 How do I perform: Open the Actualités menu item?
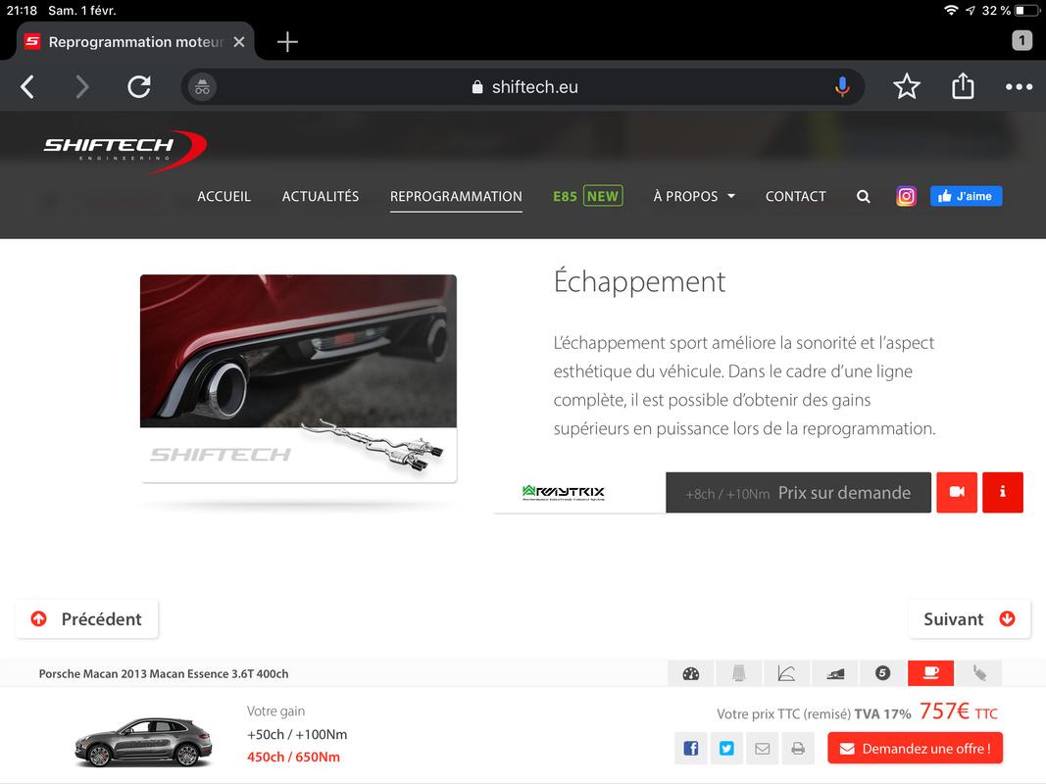point(321,197)
